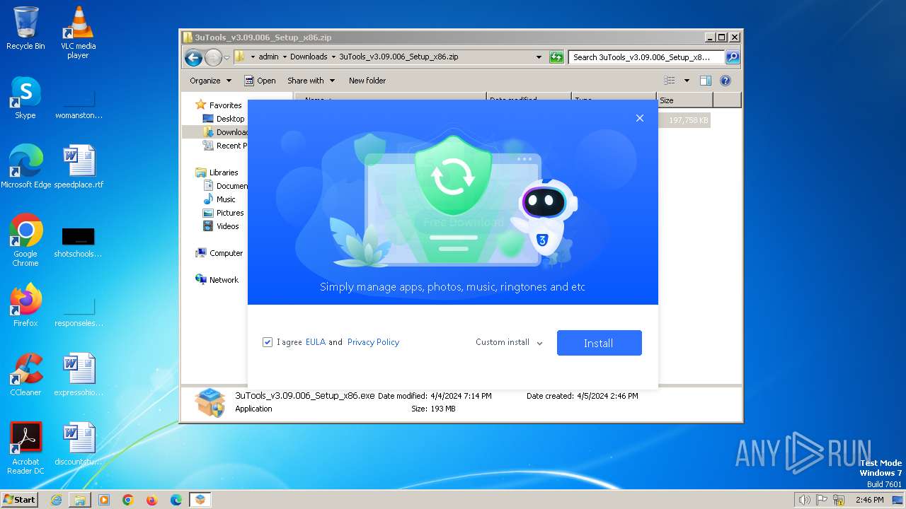906x509 pixels.
Task: Click the search field in Explorer
Action: [x=646, y=57]
